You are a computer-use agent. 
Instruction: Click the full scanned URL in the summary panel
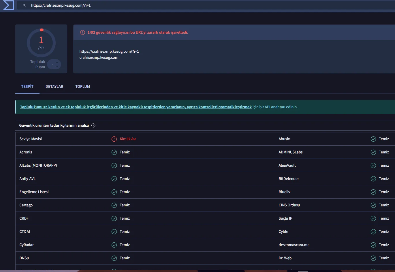(109, 52)
